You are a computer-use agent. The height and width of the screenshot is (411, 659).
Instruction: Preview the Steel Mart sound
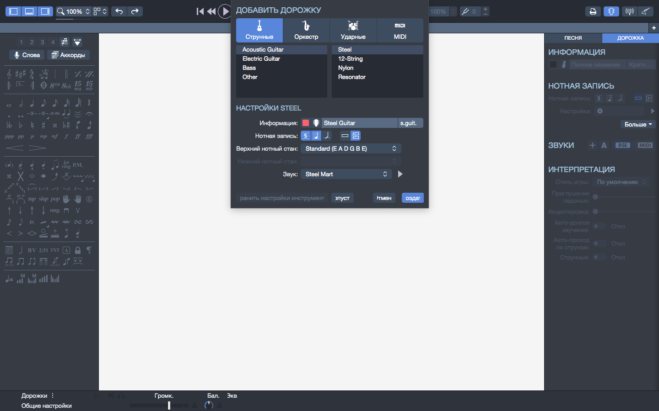point(400,174)
